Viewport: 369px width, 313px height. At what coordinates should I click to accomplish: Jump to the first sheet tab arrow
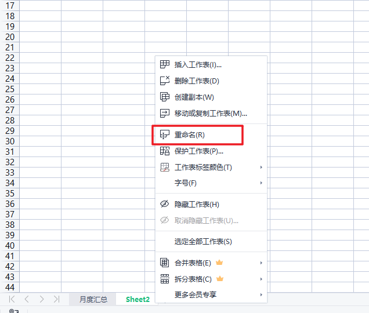[x=12, y=299]
